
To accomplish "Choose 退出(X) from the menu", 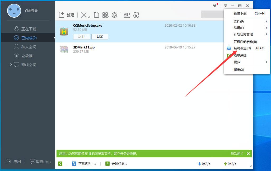I will click(239, 70).
